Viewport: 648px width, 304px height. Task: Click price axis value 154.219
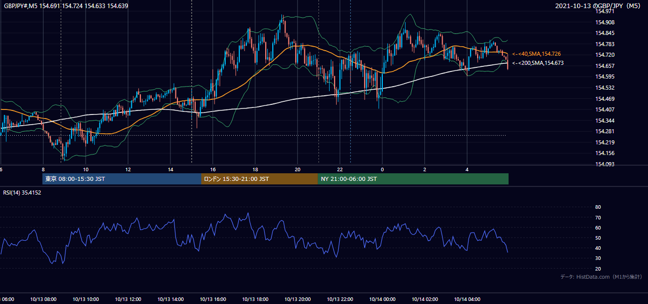(604, 142)
